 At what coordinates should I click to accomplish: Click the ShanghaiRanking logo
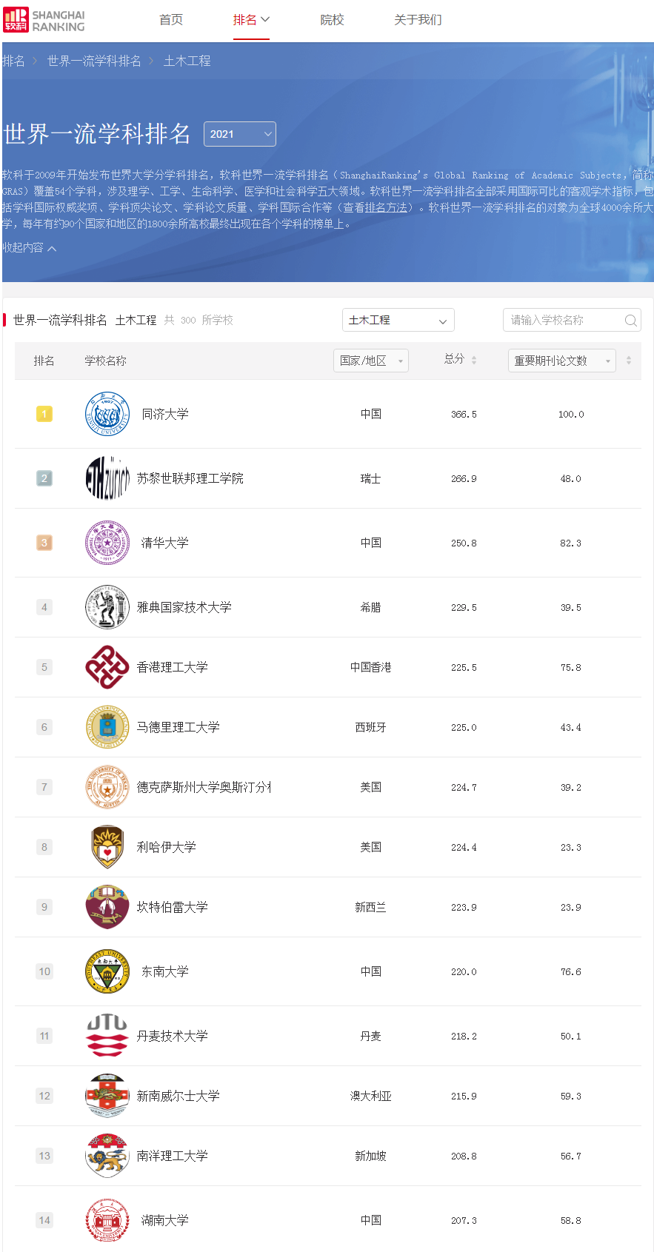(44, 20)
